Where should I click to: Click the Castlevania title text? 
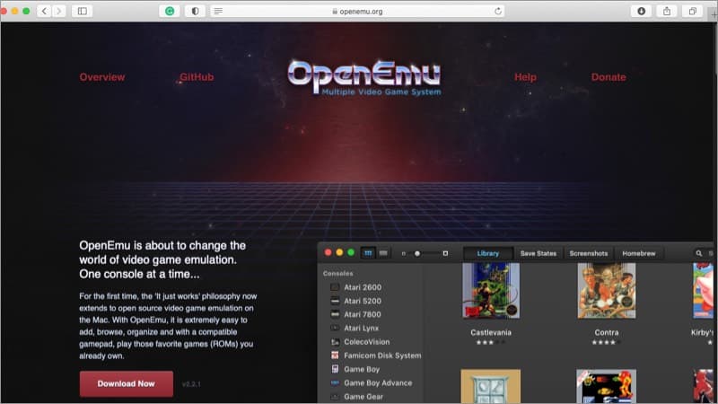coord(491,332)
